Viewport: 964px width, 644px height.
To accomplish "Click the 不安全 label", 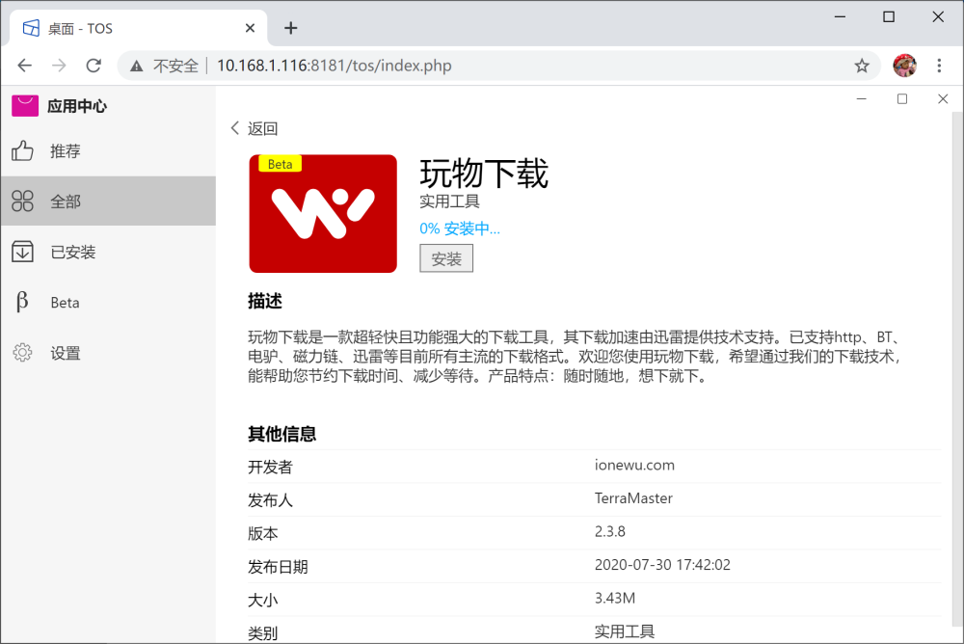I will pyautogui.click(x=175, y=66).
